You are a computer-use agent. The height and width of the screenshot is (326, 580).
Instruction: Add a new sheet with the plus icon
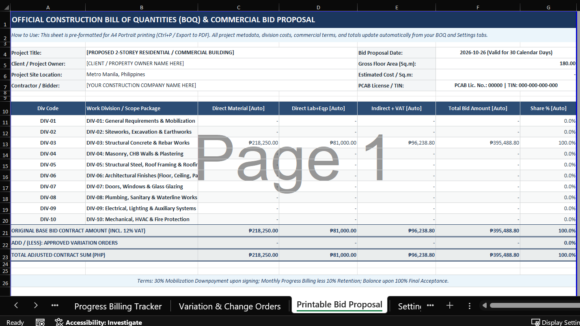(450, 305)
